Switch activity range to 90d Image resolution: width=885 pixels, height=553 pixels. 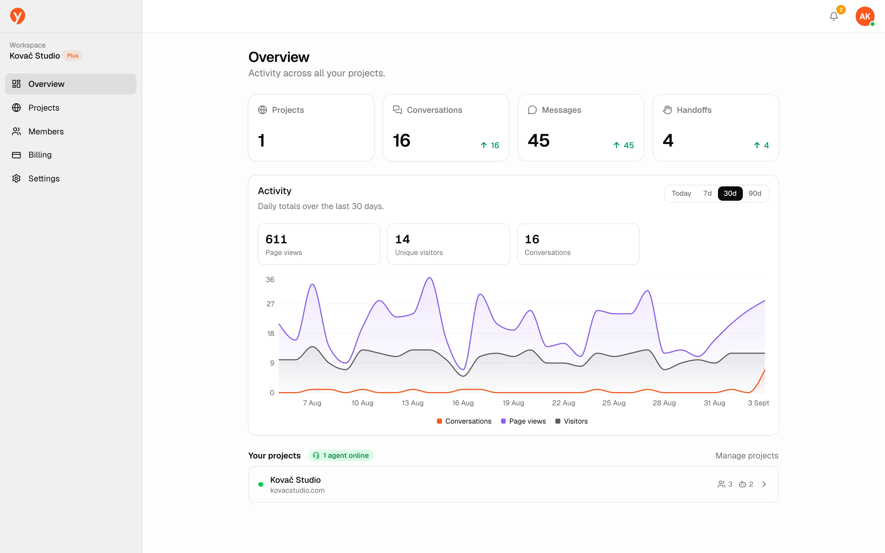pyautogui.click(x=755, y=194)
